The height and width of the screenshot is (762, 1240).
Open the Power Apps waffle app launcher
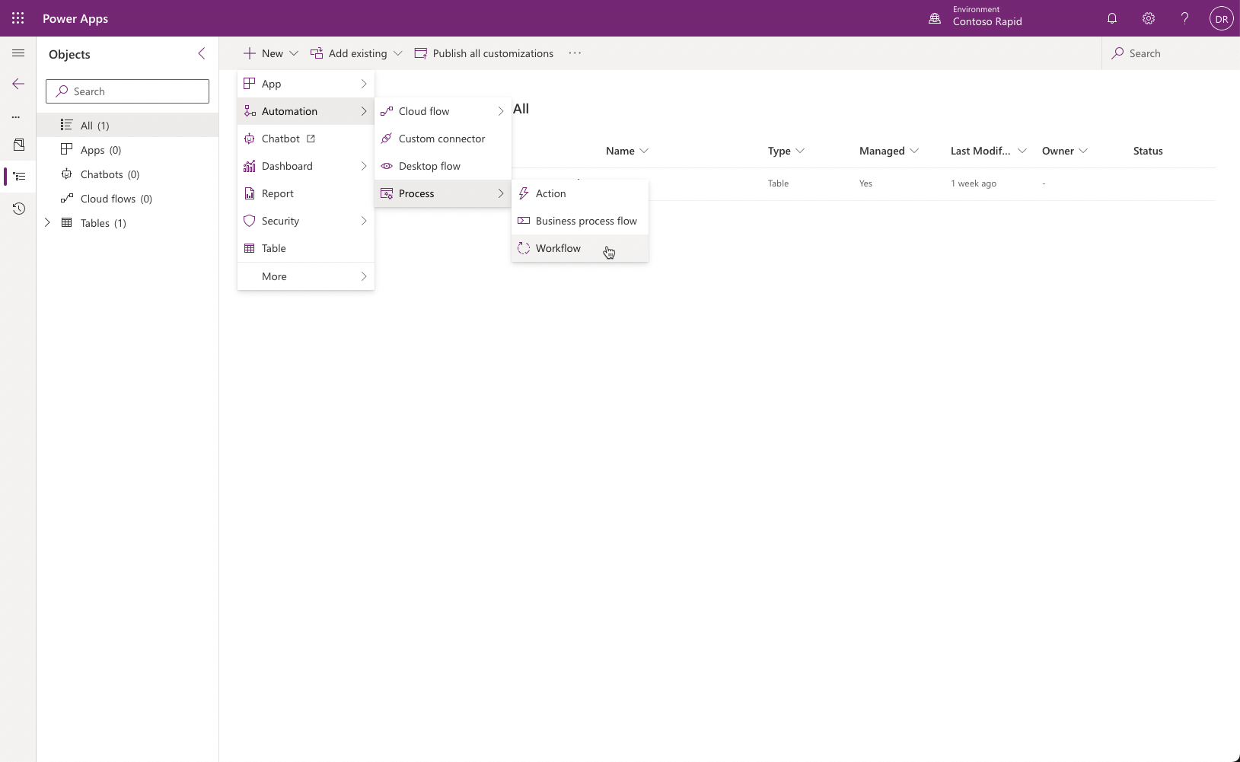click(x=18, y=18)
